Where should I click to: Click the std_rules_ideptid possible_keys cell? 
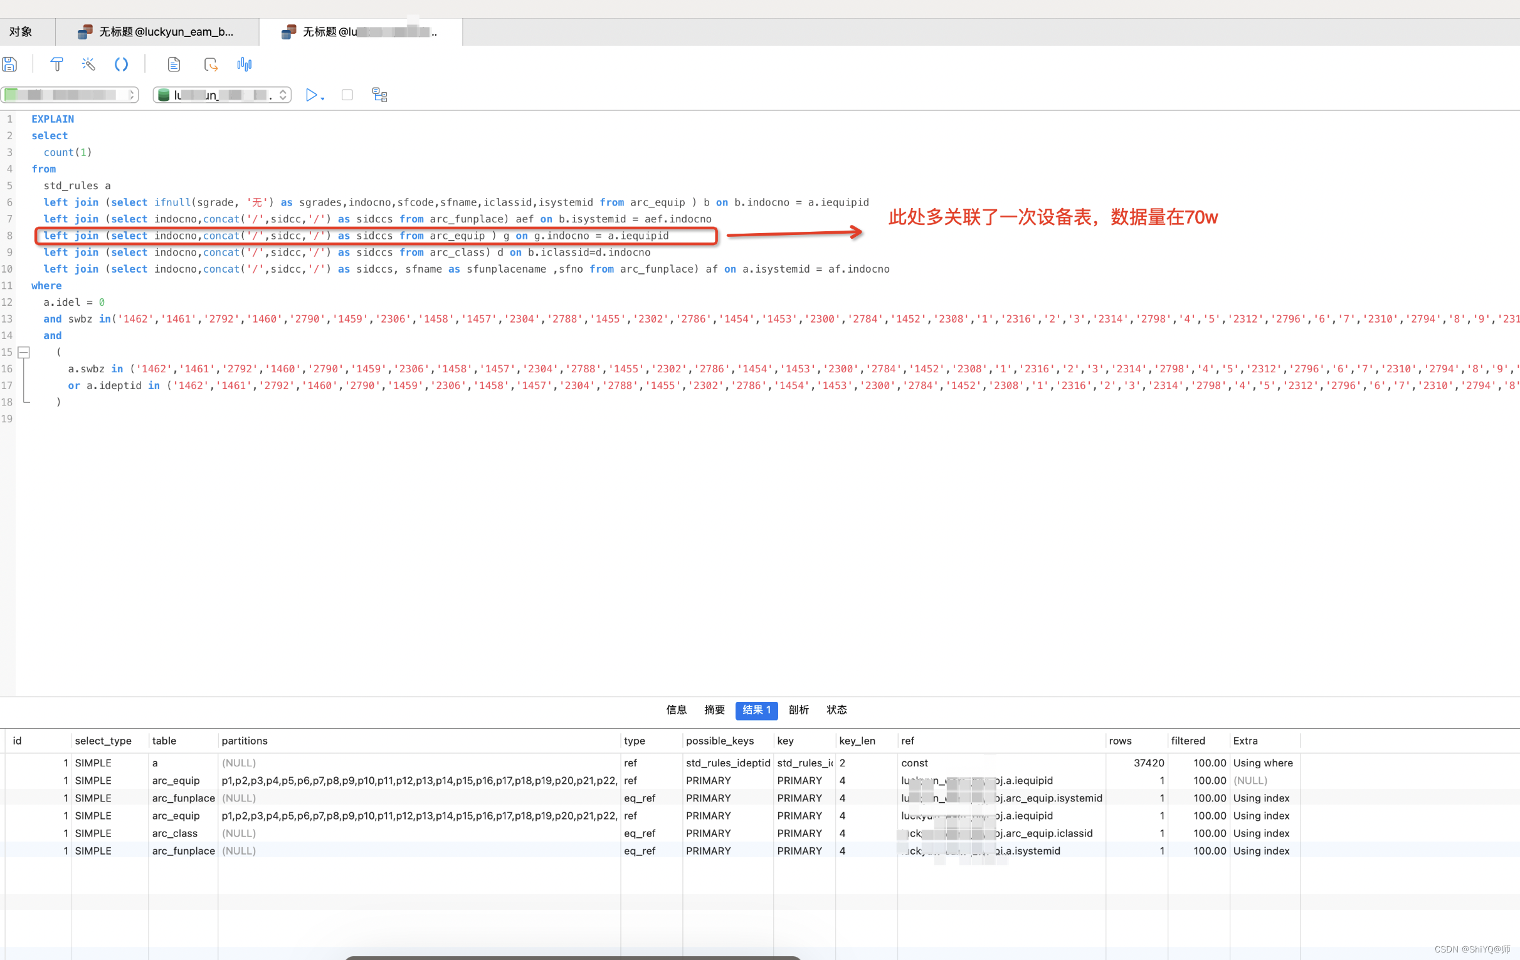(728, 763)
